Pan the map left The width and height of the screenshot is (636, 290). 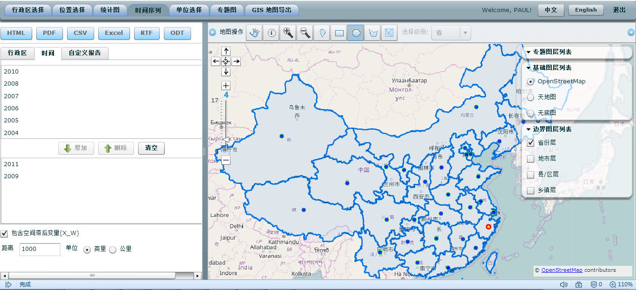216,61
